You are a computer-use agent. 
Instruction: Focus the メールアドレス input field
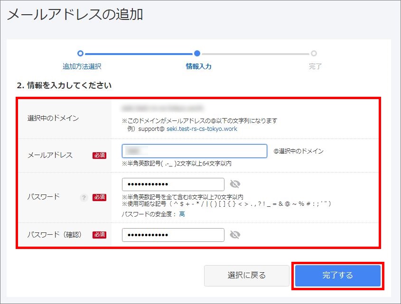tap(195, 151)
